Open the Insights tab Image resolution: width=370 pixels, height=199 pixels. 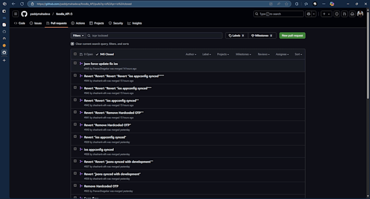135,23
